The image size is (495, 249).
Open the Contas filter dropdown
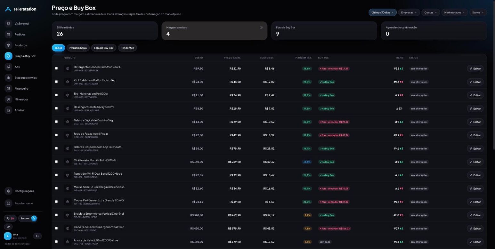point(431,12)
